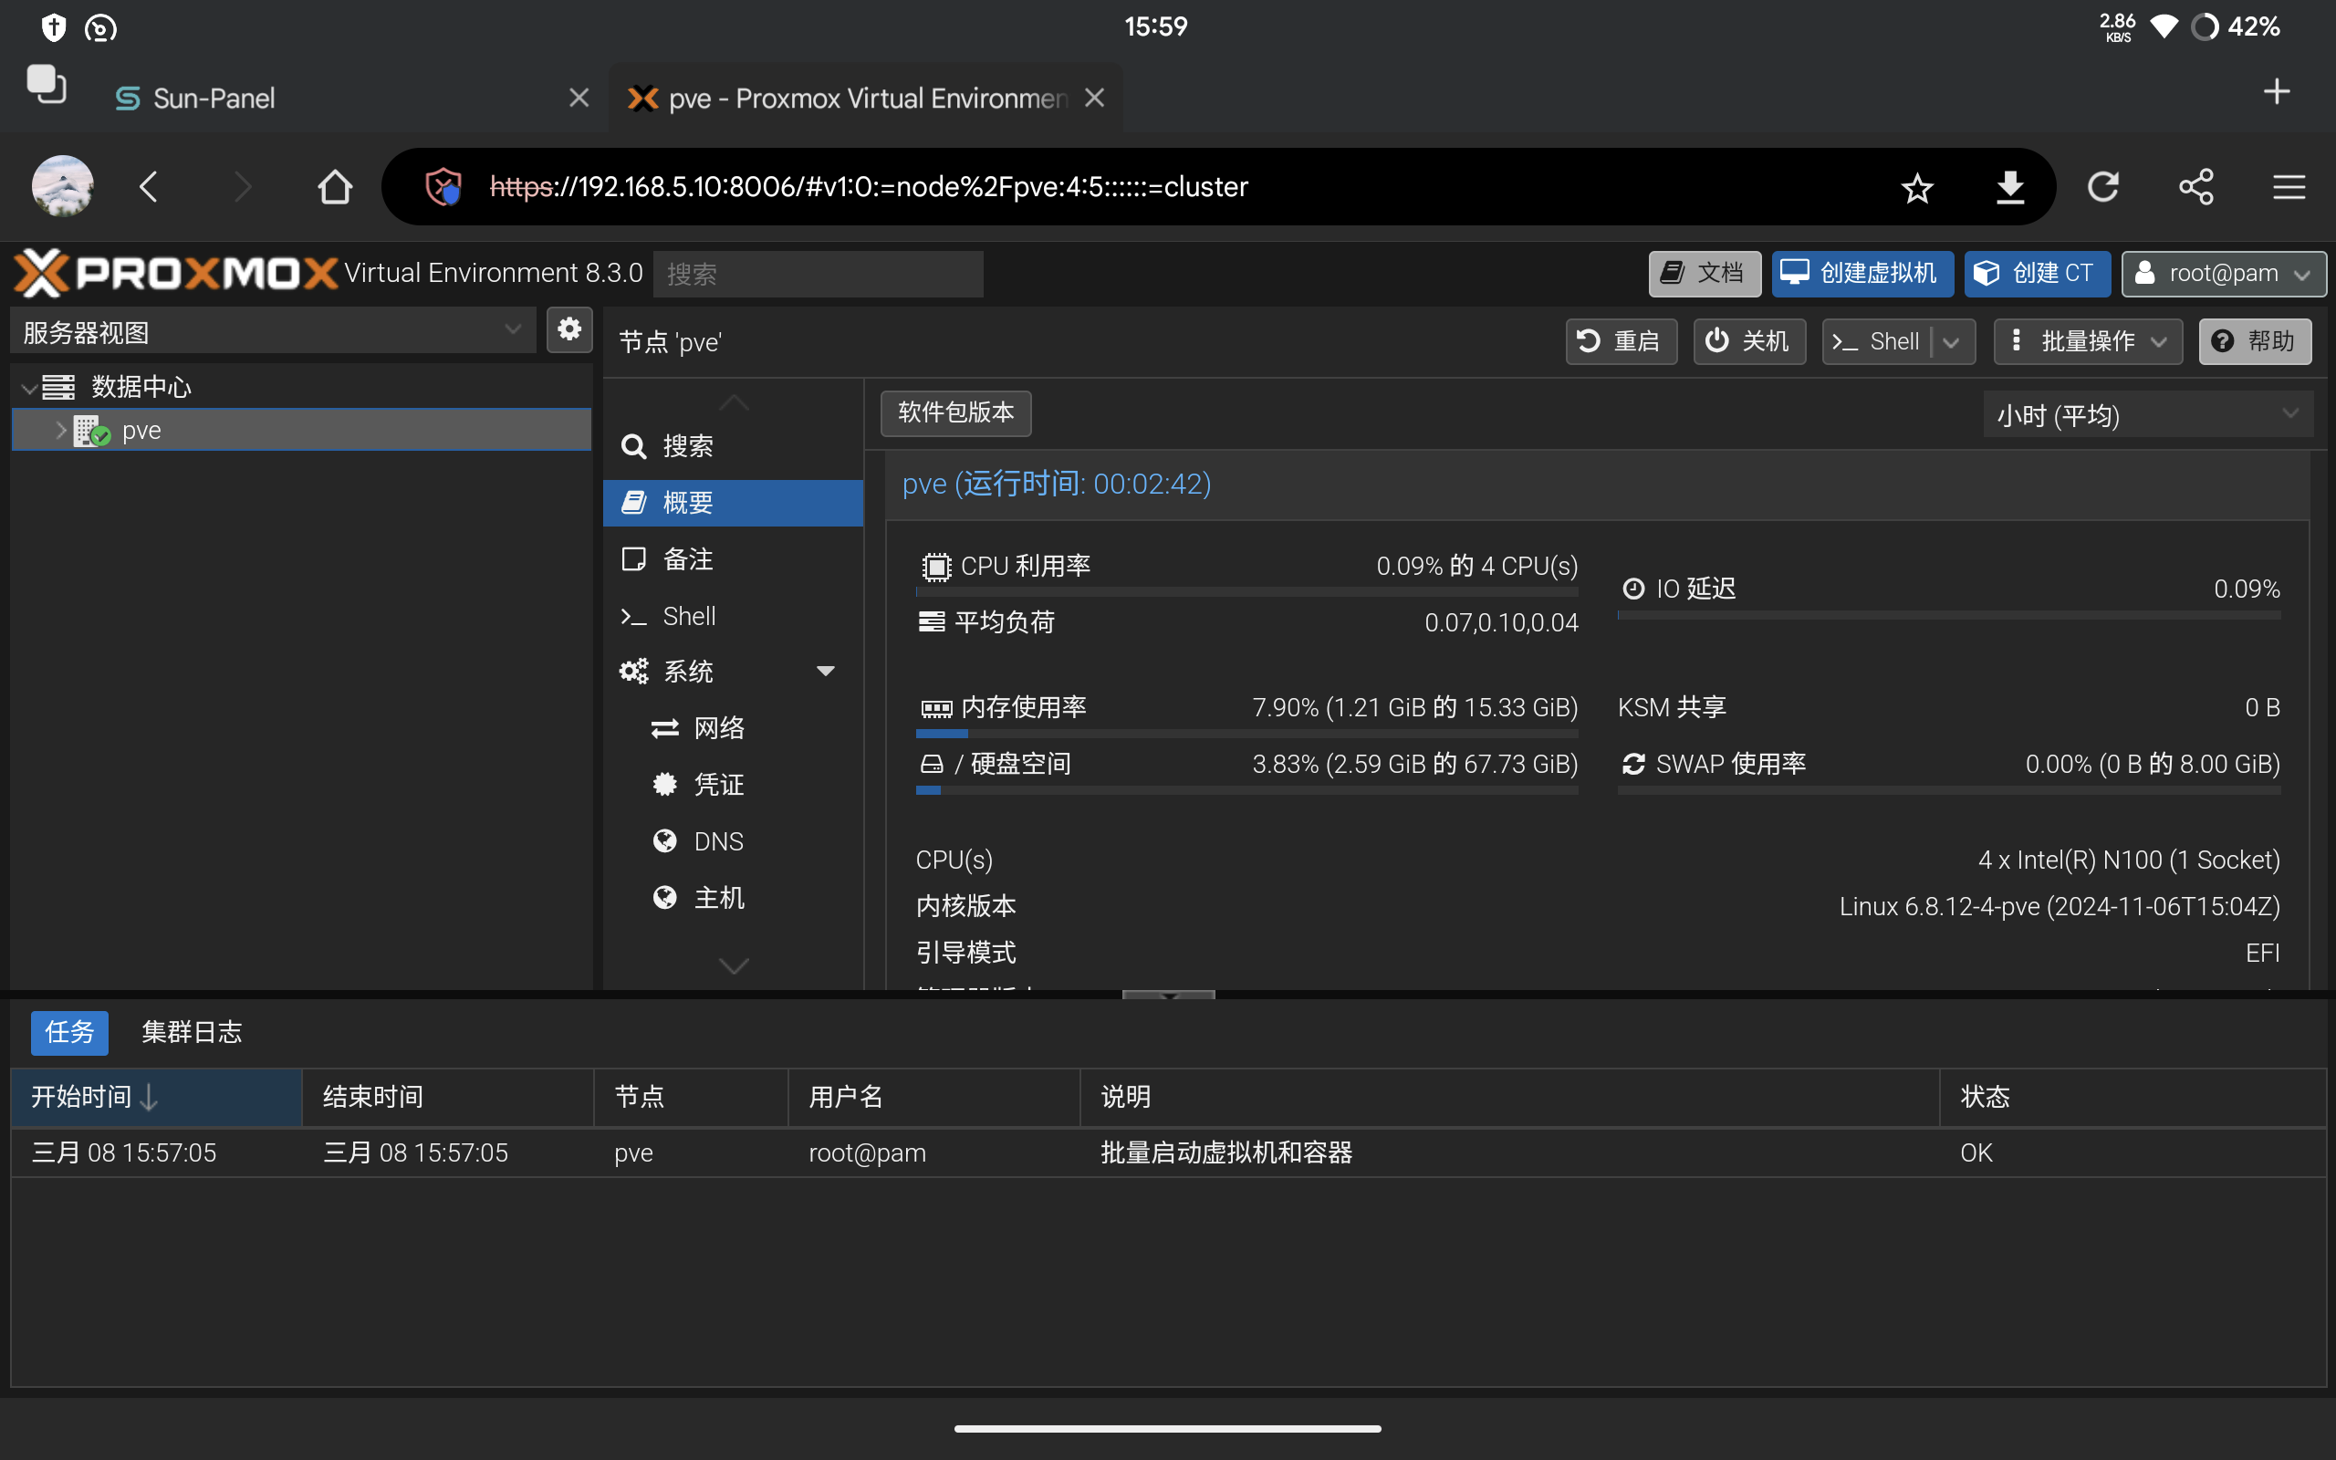Reload the page with refresh icon
Image resolution: width=2336 pixels, height=1460 pixels.
point(2102,186)
